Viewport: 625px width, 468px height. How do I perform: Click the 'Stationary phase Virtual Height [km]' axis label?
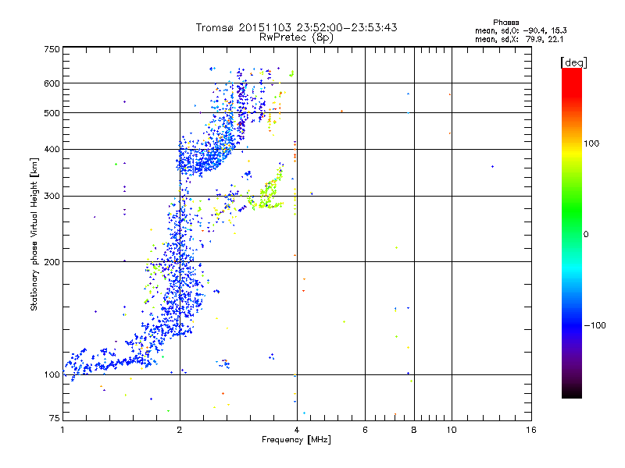(34, 234)
